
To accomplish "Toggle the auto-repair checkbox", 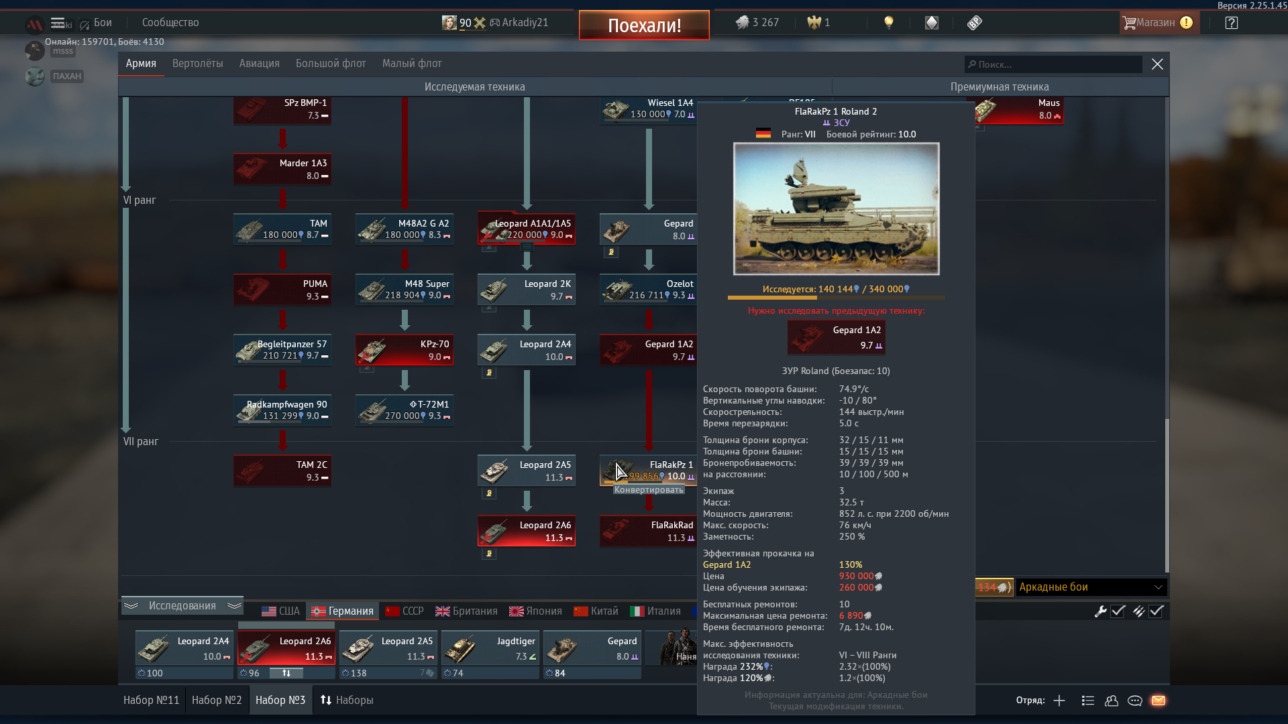I will coord(1118,611).
